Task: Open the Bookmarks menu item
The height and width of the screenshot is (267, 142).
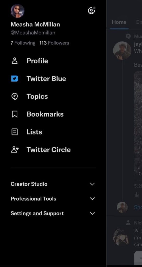Action: (53, 114)
